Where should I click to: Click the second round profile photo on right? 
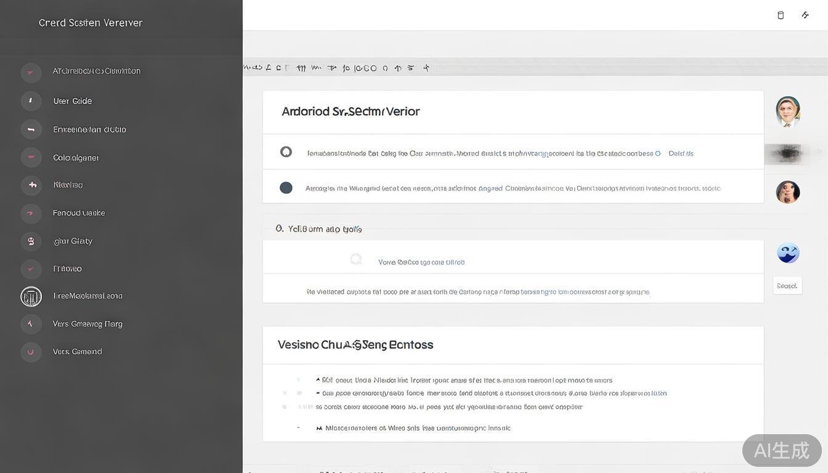788,192
